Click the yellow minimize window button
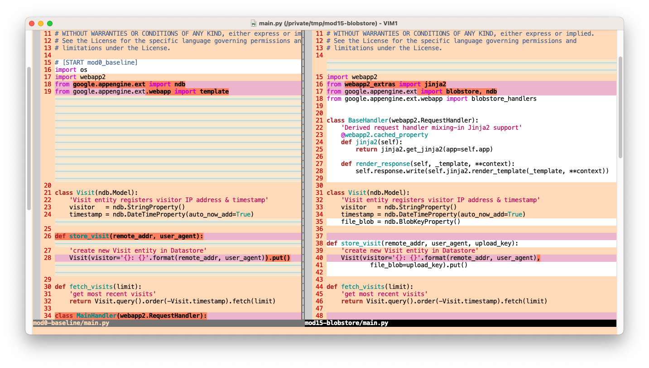 coord(41,23)
